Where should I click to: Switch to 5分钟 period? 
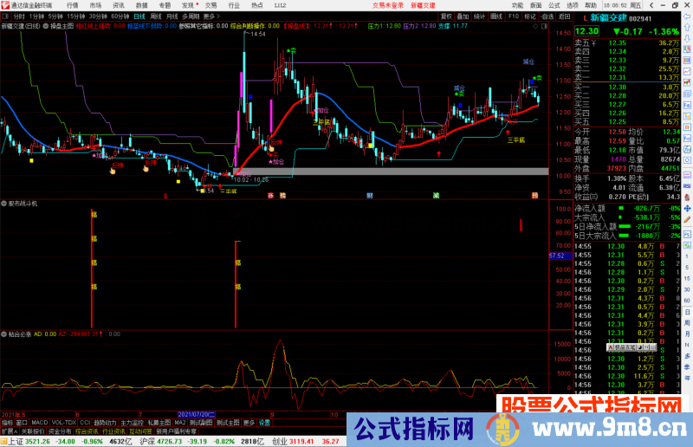[x=55, y=16]
